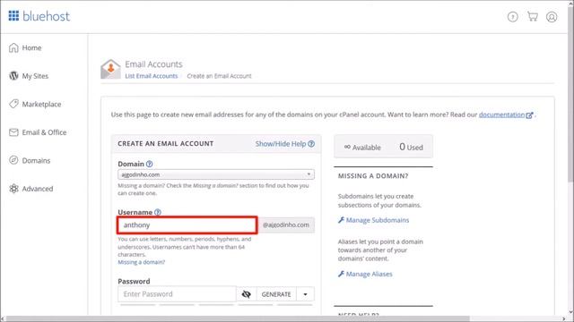Screen dimensions: 574x322
Task: Click the Email Accounts envelope header icon
Action: coord(110,69)
